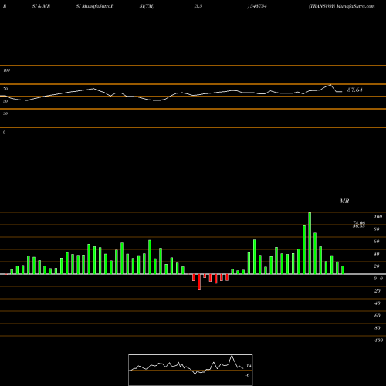
Task: Click the RSI axis label 70
Action: click(x=5, y=89)
